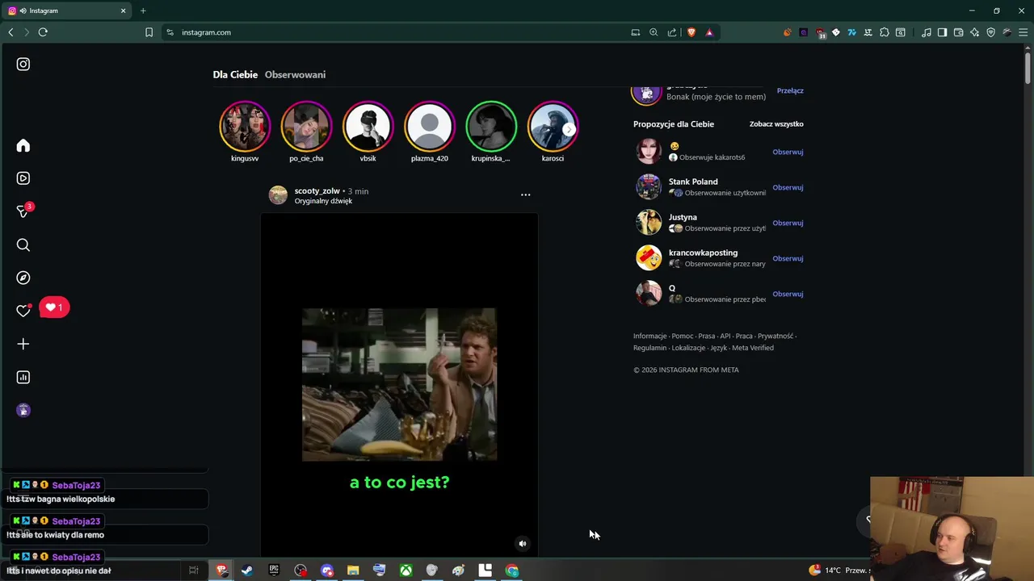This screenshot has height=581, width=1034.
Task: Open Prywatność footer link
Action: (x=775, y=336)
